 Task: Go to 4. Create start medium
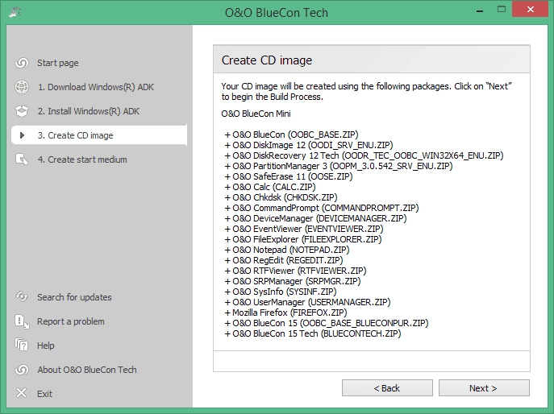[x=82, y=159]
